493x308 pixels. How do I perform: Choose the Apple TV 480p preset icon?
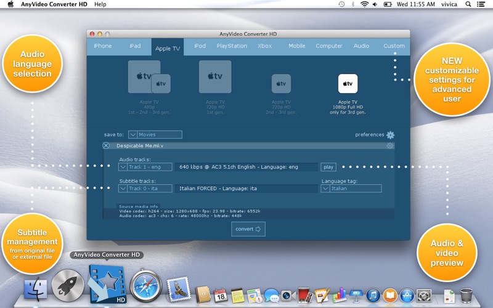149,76
